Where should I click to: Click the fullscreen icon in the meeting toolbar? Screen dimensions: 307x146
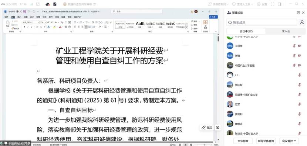point(272,4)
